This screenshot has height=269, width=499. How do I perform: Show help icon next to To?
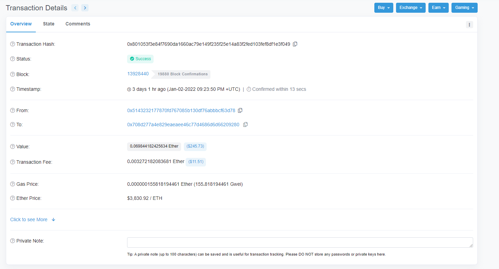[x=13, y=125]
